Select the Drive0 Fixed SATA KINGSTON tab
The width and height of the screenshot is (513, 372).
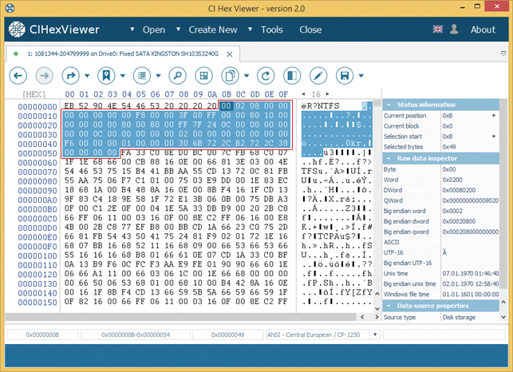[123, 53]
